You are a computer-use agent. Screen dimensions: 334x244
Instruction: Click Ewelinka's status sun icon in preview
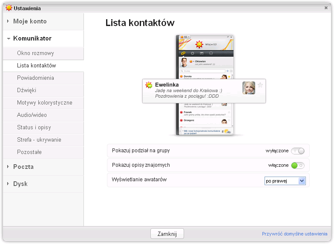point(149,85)
